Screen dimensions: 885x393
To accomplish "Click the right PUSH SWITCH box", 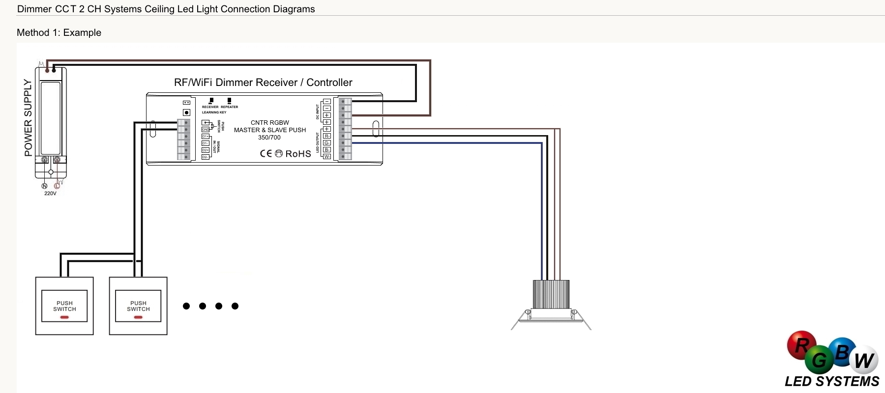I will [x=138, y=306].
